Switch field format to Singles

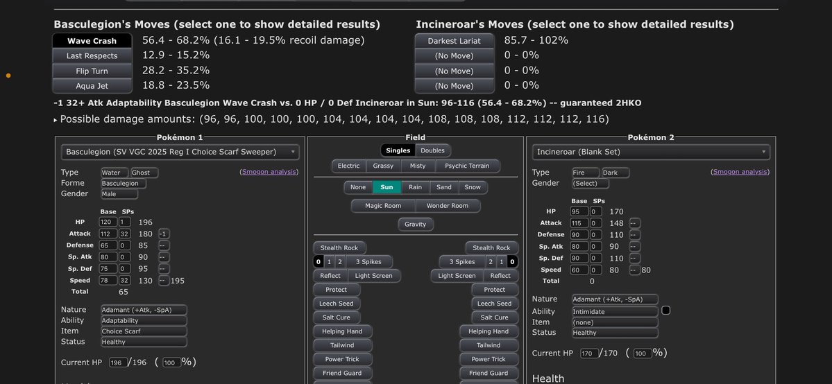tap(398, 150)
